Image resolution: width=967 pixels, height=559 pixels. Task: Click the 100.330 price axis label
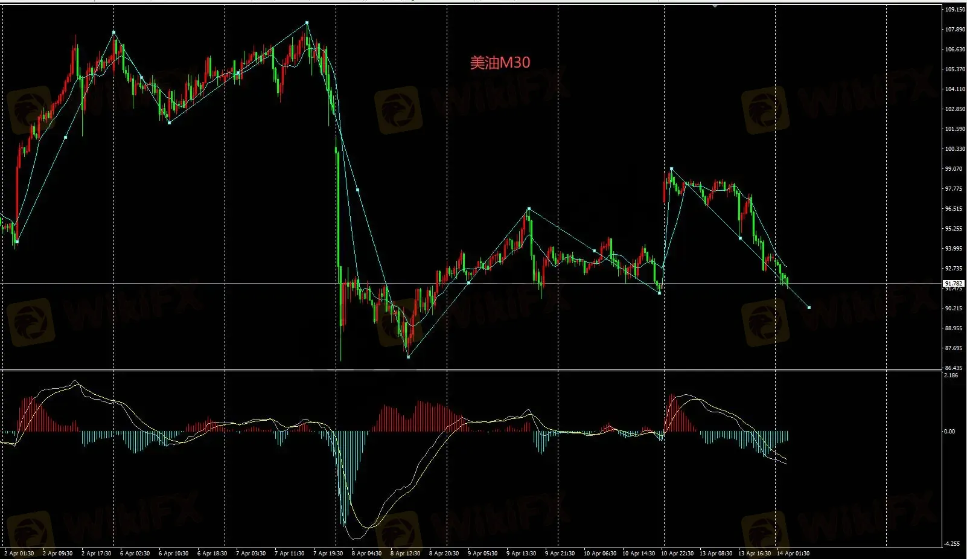pos(954,149)
